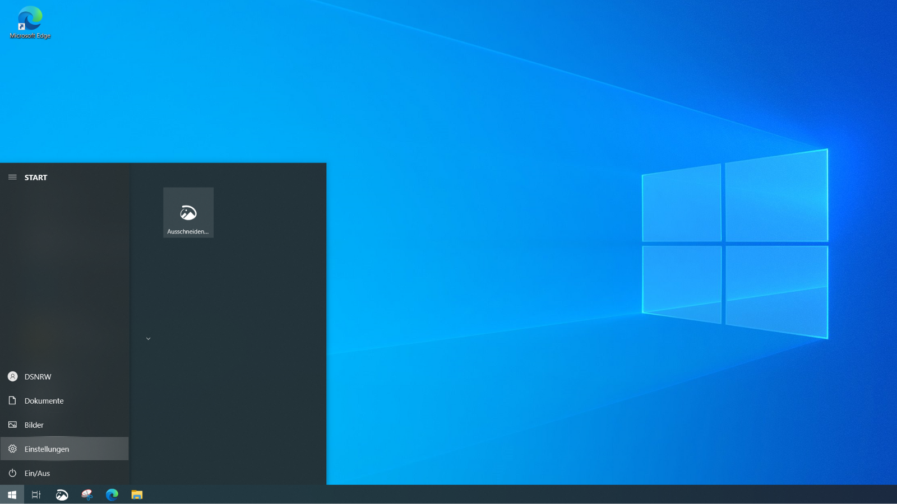Open the Bilder folder entry
This screenshot has width=897, height=504.
tap(34, 425)
